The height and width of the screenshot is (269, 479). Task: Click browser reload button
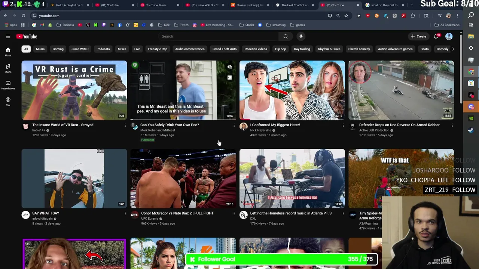point(23,16)
